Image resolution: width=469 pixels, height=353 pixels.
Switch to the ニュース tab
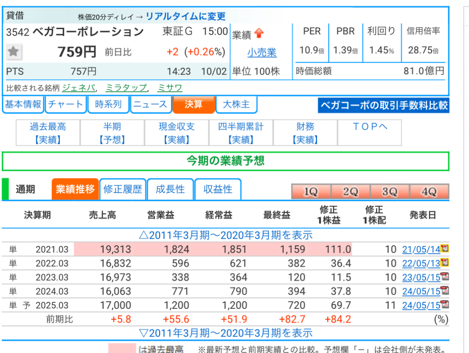click(151, 104)
